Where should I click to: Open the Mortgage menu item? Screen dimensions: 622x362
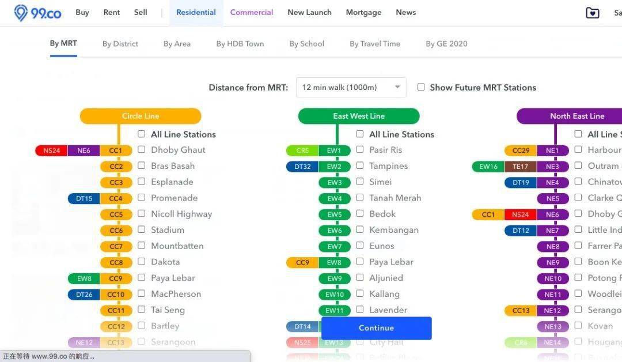point(363,12)
